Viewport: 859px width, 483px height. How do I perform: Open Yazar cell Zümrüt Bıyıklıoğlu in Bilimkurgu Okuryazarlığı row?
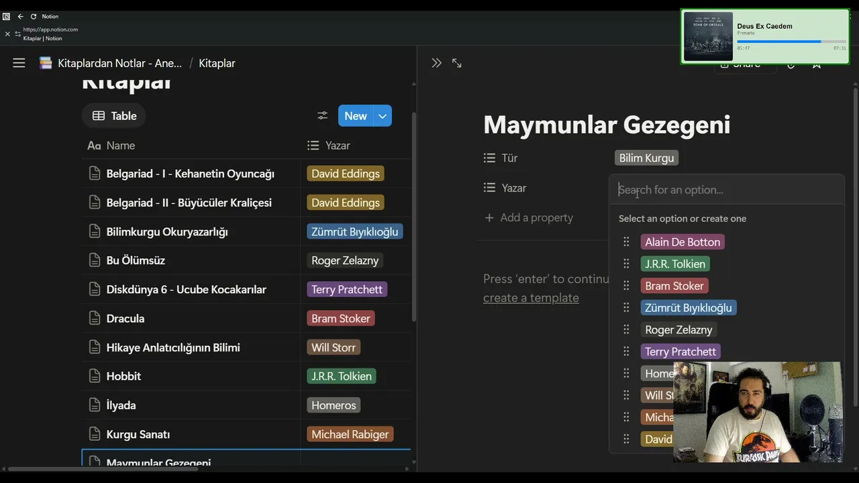point(355,231)
